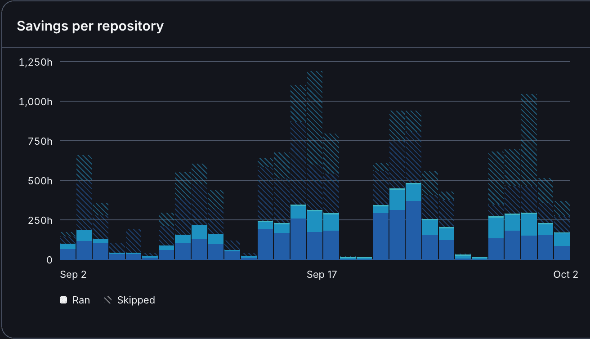Click the "Sep 17" x-axis date label
590x339 pixels.
pyautogui.click(x=322, y=275)
